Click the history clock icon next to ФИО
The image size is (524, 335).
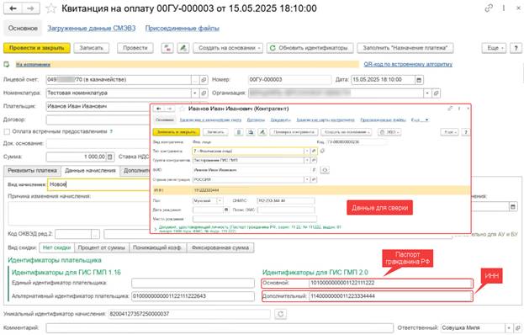coord(325,171)
